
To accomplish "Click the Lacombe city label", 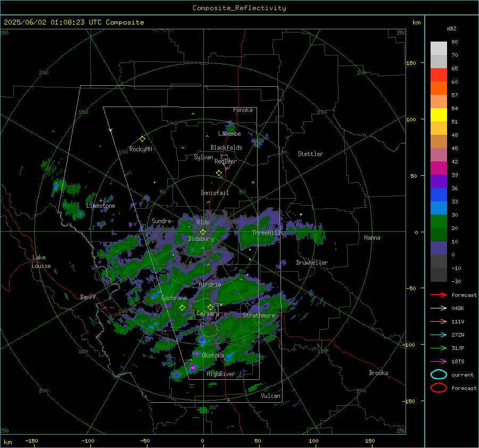I will coord(229,134).
